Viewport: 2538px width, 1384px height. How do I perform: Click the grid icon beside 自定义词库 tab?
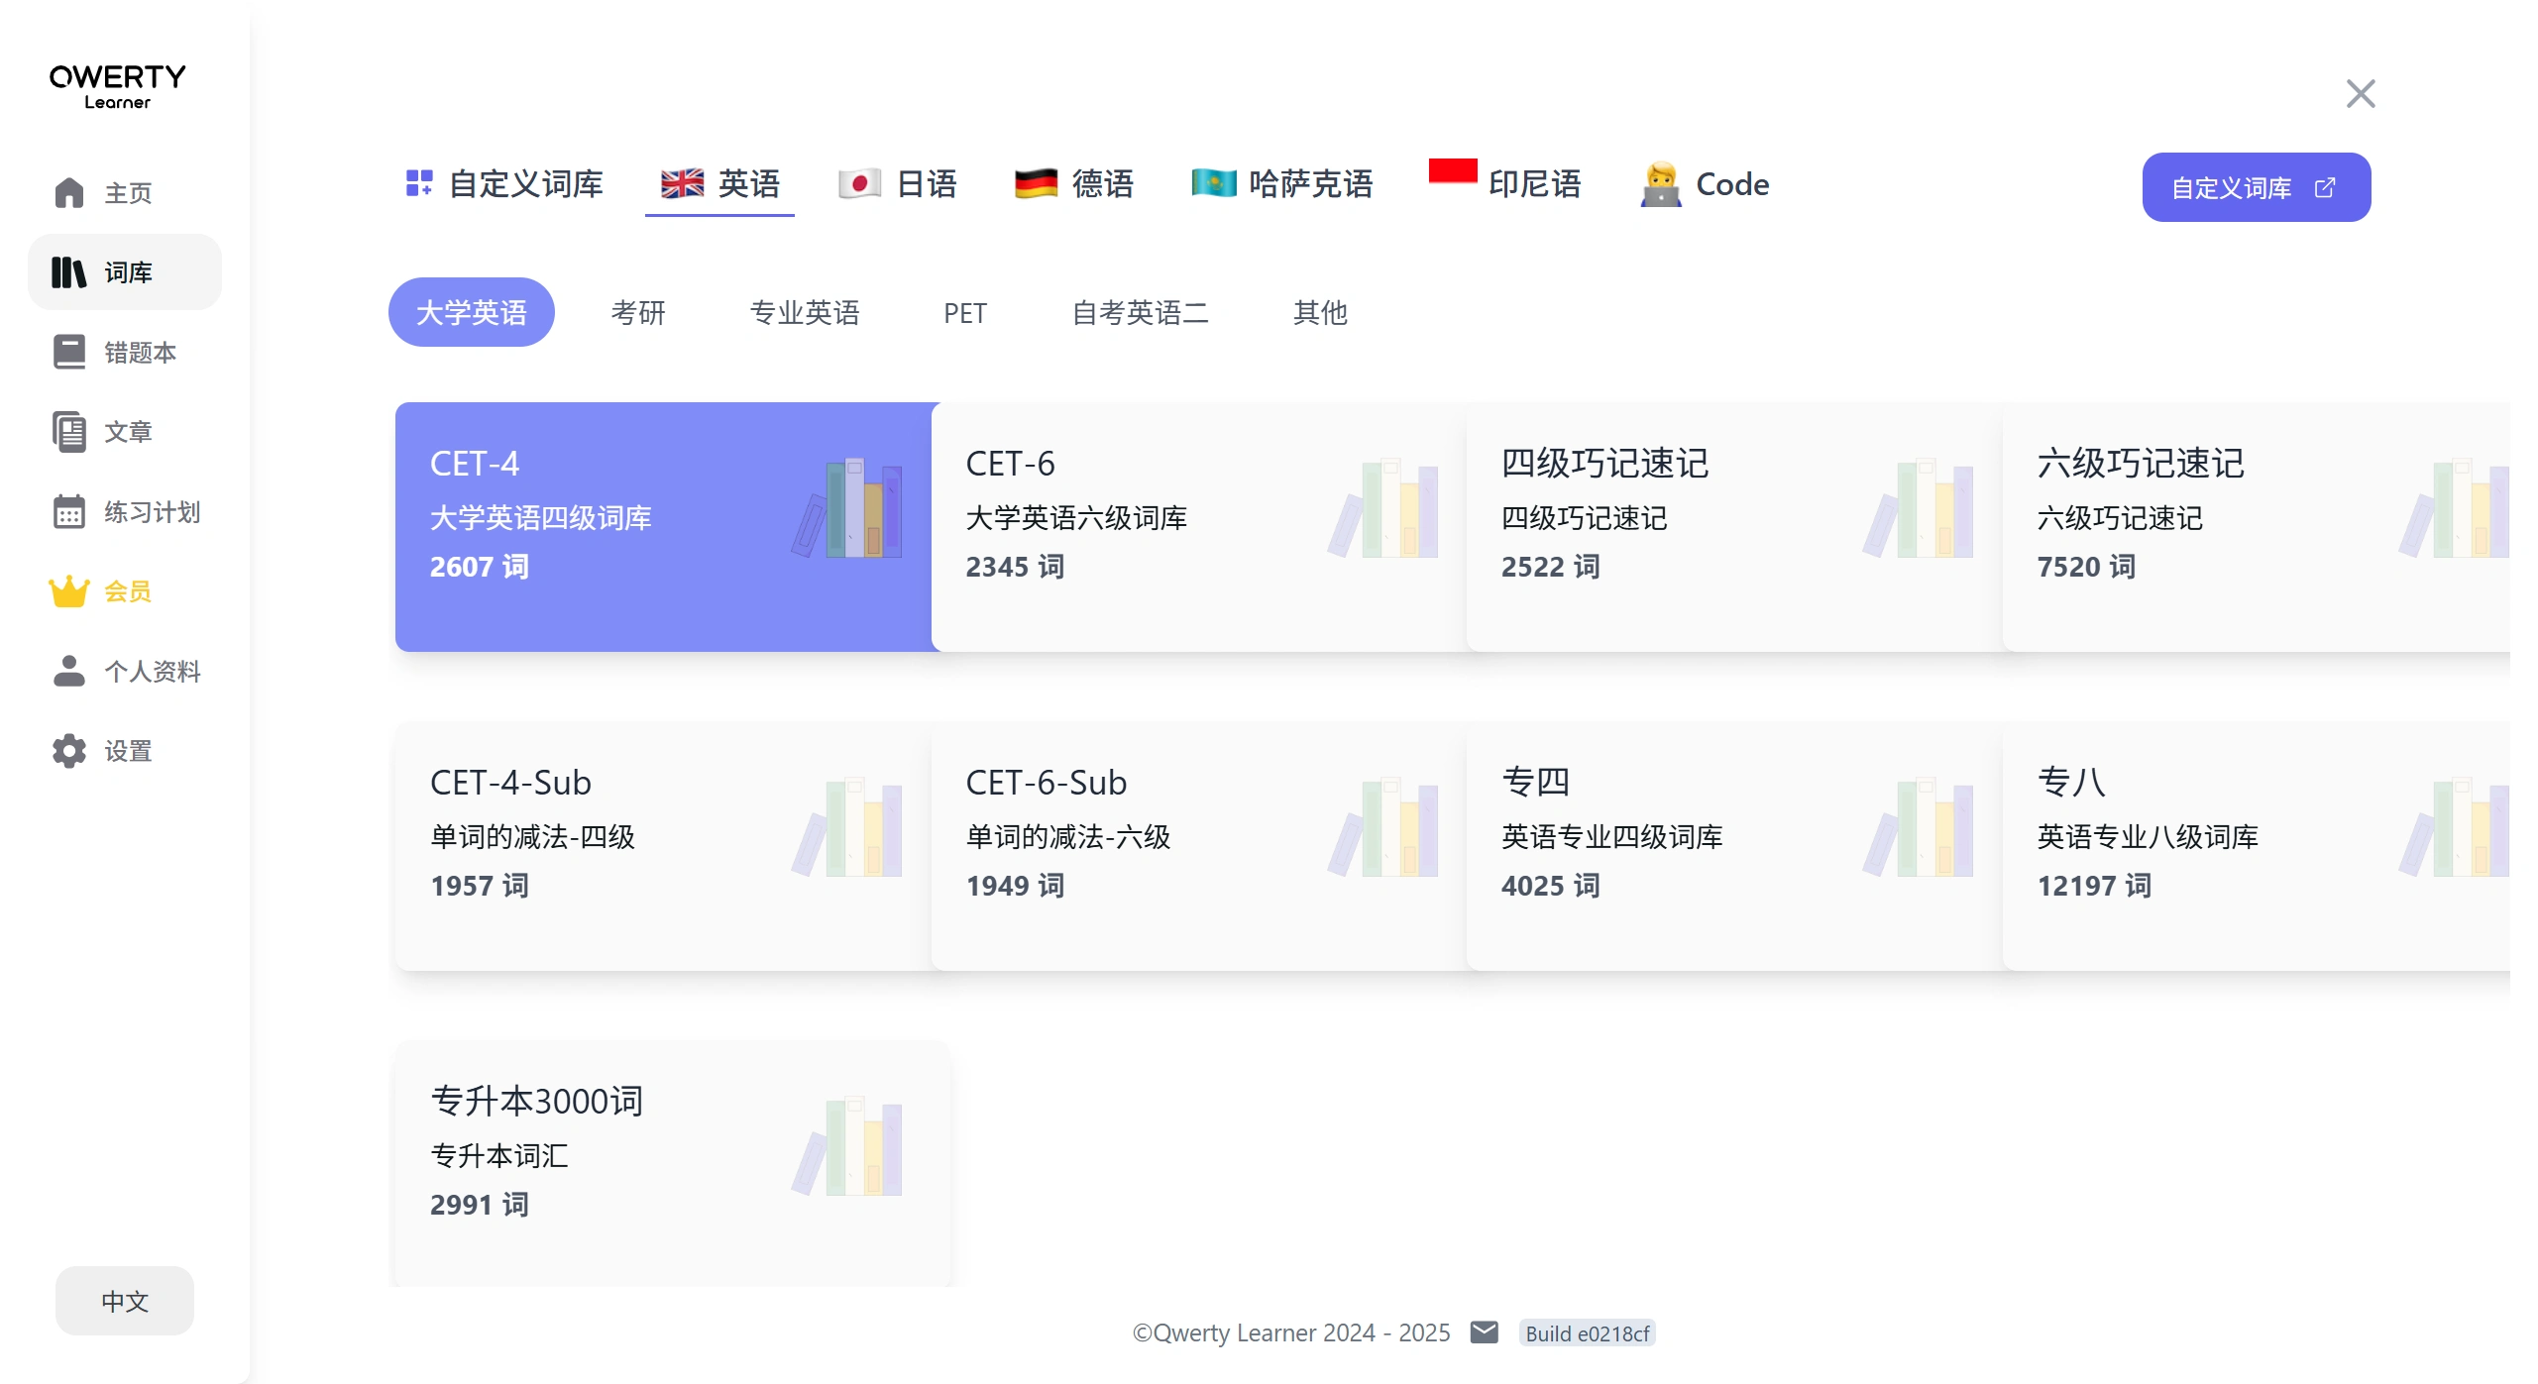[419, 183]
